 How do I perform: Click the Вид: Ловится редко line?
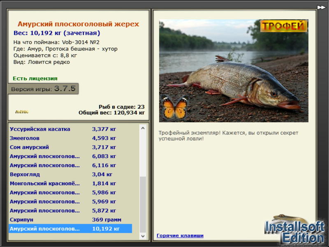[x=42, y=62]
